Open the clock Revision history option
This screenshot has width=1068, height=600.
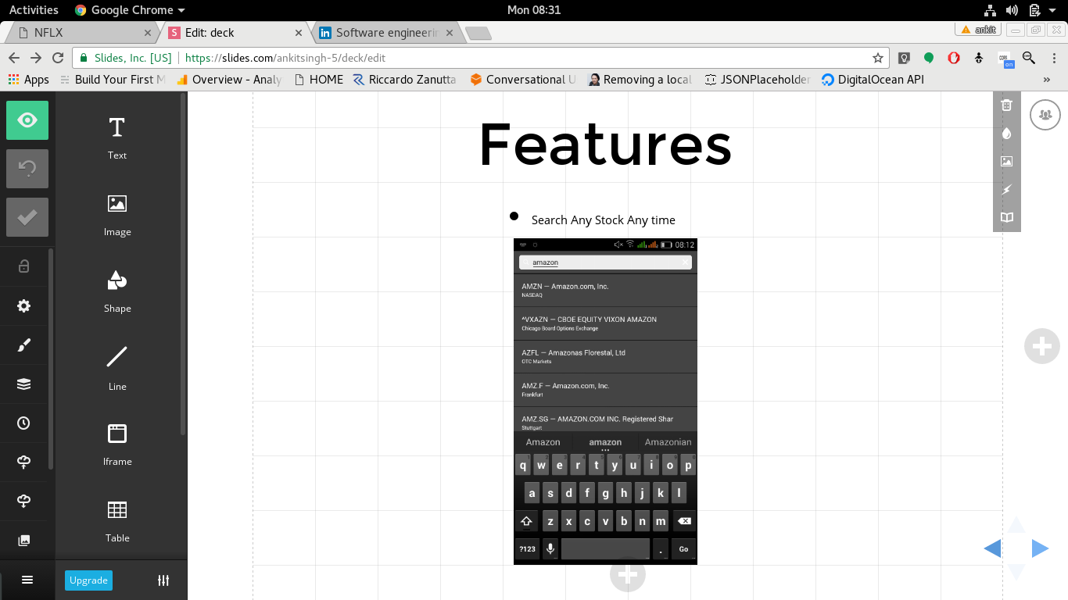click(23, 423)
